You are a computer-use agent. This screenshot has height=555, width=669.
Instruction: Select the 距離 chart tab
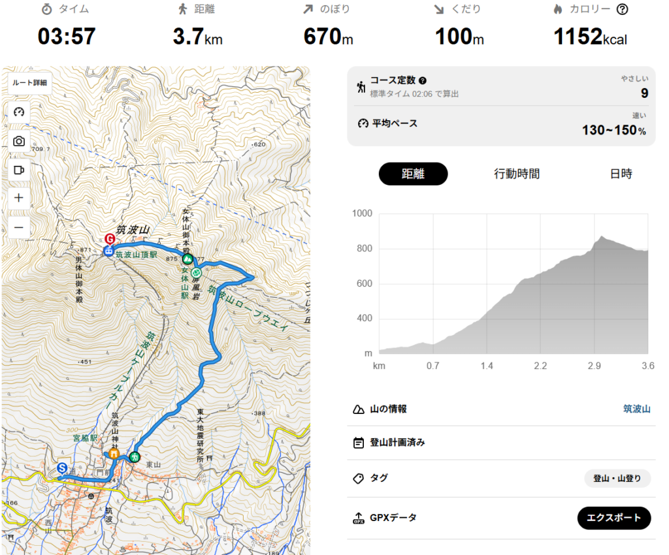pos(413,174)
